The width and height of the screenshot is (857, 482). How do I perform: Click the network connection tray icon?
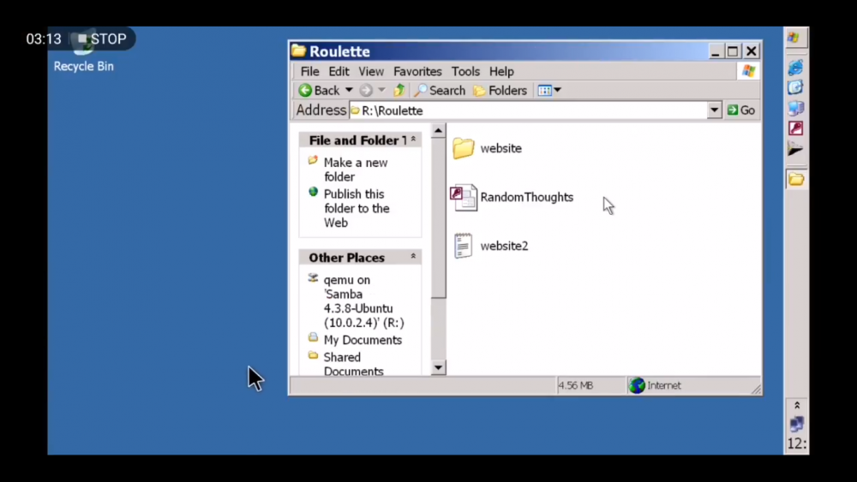[x=797, y=424]
